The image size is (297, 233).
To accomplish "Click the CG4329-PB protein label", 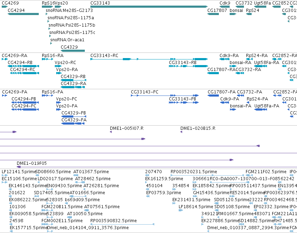I will [74, 113].
